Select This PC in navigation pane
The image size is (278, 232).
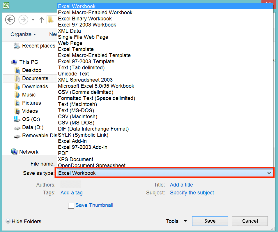(x=29, y=62)
